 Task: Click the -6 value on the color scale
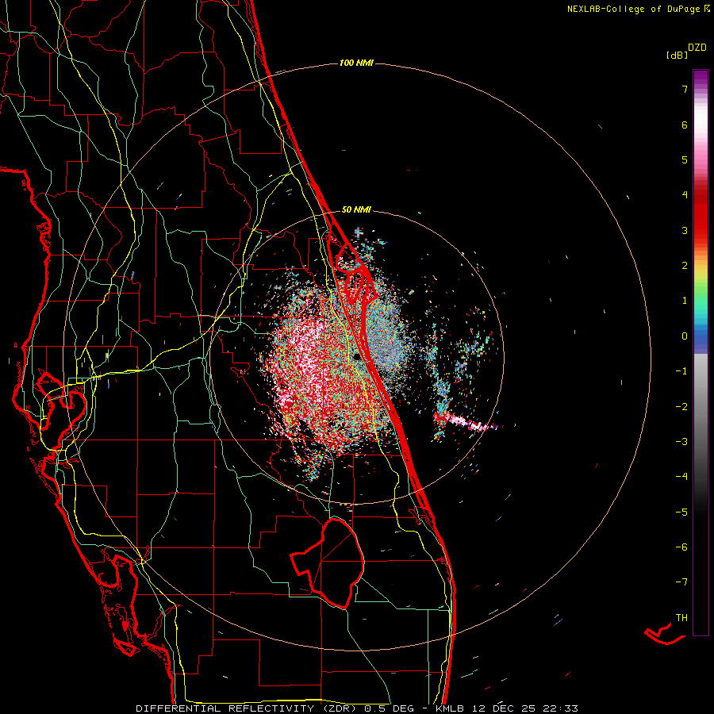(681, 547)
